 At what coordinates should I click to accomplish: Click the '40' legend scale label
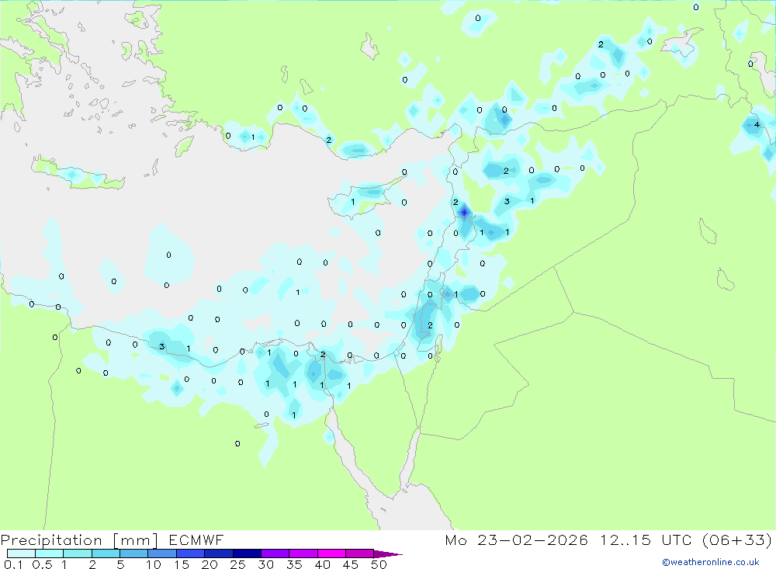pyautogui.click(x=323, y=564)
